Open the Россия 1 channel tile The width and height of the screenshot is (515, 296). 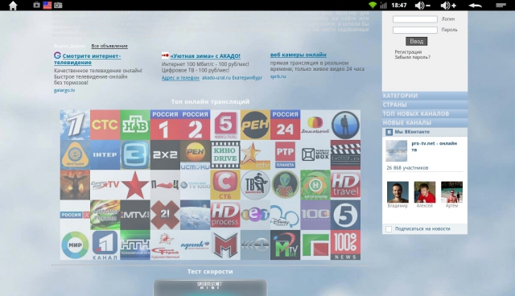point(165,125)
